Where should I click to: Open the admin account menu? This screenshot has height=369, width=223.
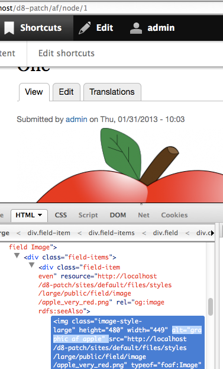(x=152, y=28)
